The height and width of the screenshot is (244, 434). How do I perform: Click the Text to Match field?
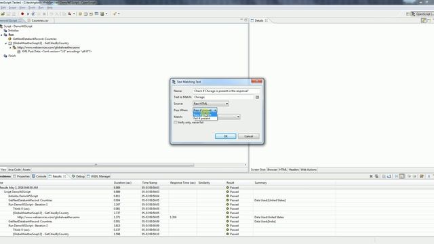(x=223, y=98)
